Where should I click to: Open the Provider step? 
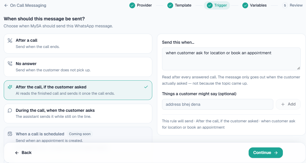point(141,5)
